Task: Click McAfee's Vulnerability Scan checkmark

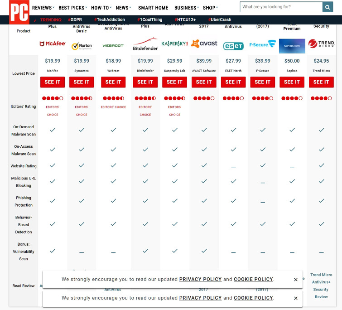Action: point(53,251)
